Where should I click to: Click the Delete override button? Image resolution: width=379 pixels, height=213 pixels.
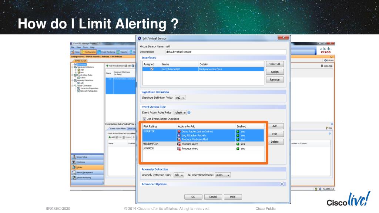click(x=276, y=142)
